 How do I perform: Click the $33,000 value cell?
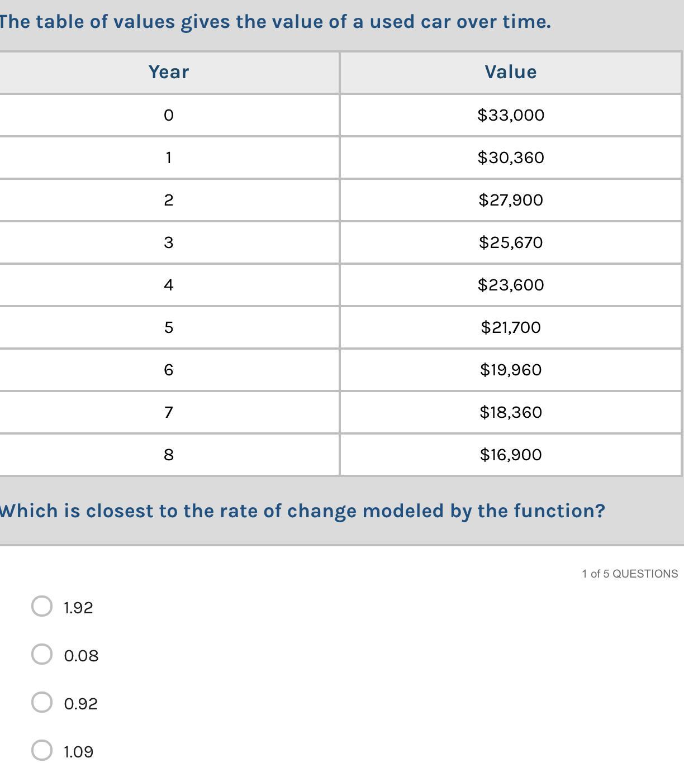(510, 115)
